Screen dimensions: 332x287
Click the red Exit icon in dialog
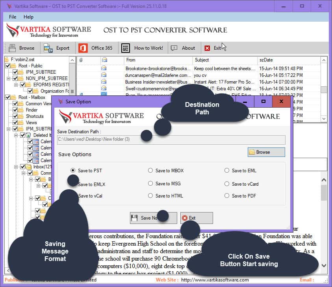point(185,218)
